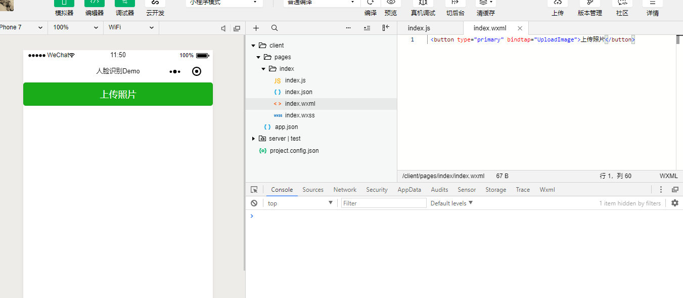Open the WiFi network dropdown
Image resolution: width=683 pixels, height=298 pixels.
click(131, 27)
